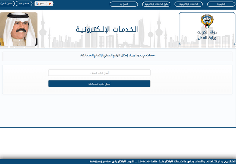Click the large الخدمات الإلكترونية banner title

[x=107, y=29]
